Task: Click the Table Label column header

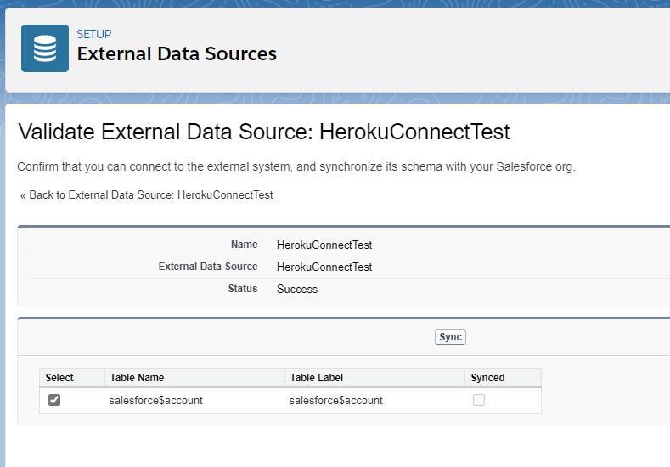Action: (317, 378)
